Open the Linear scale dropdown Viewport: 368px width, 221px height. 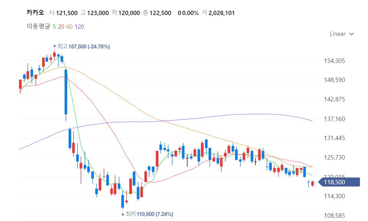[x=342, y=34]
